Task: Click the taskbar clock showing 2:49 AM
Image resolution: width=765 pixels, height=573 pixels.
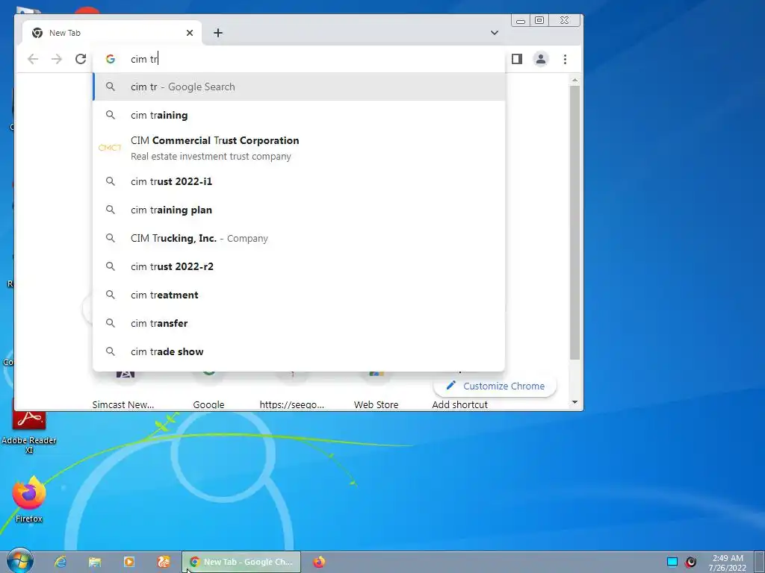Action: click(728, 563)
